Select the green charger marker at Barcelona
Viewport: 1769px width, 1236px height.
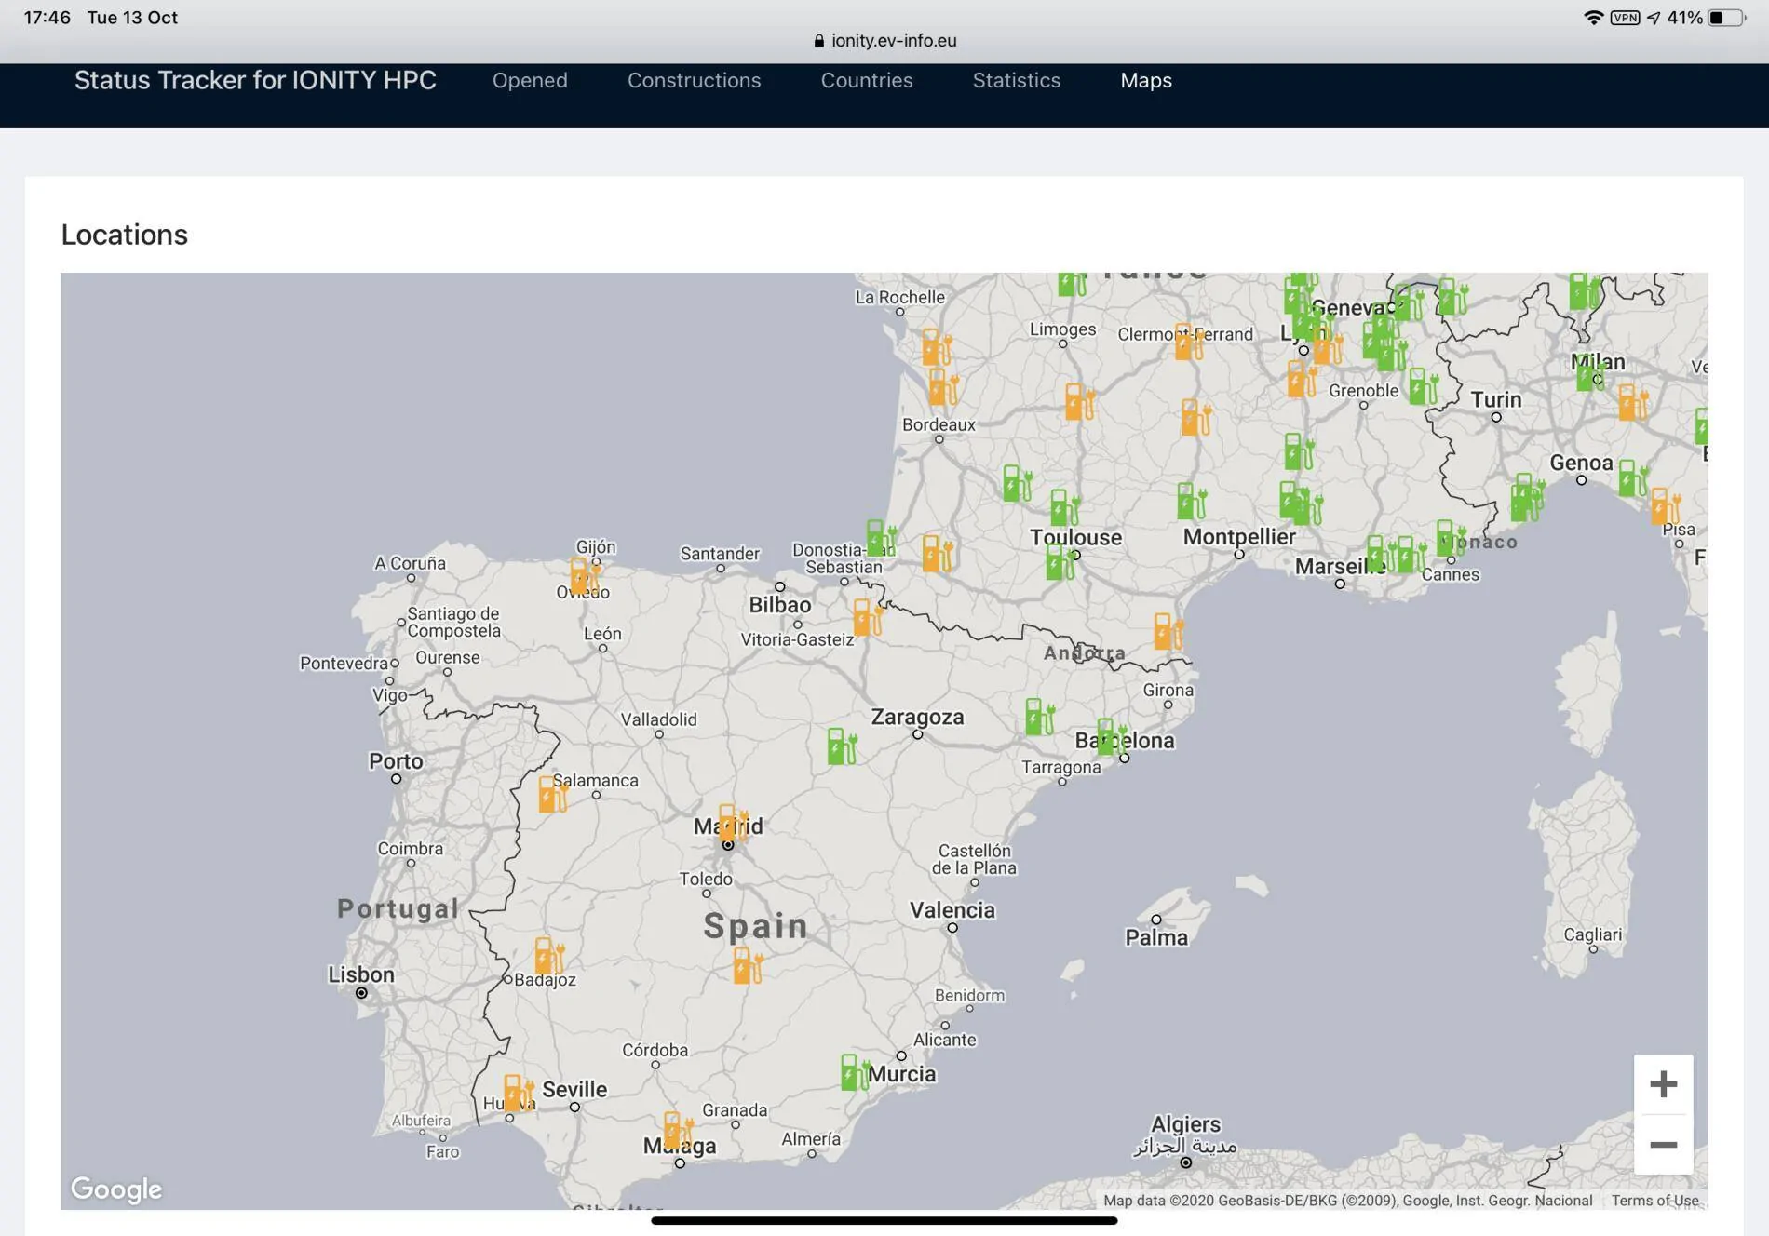pyautogui.click(x=1112, y=736)
